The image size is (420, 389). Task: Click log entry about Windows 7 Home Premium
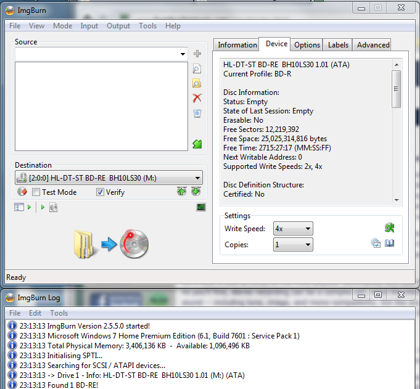[159, 336]
